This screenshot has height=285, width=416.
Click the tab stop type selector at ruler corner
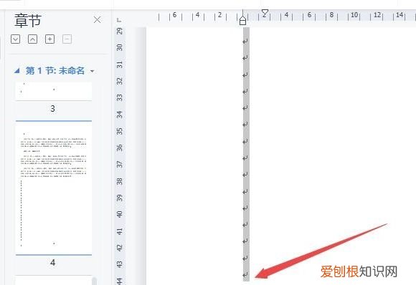pos(119,20)
